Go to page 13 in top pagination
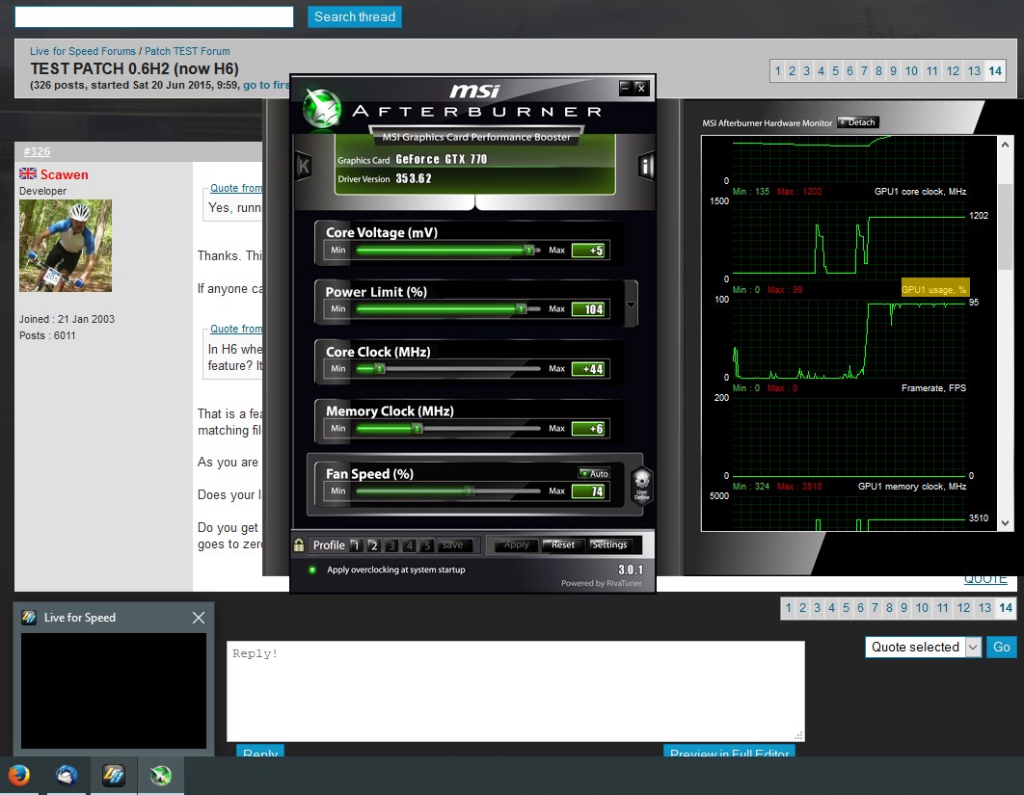Viewport: 1024px width, 795px height. [x=974, y=70]
